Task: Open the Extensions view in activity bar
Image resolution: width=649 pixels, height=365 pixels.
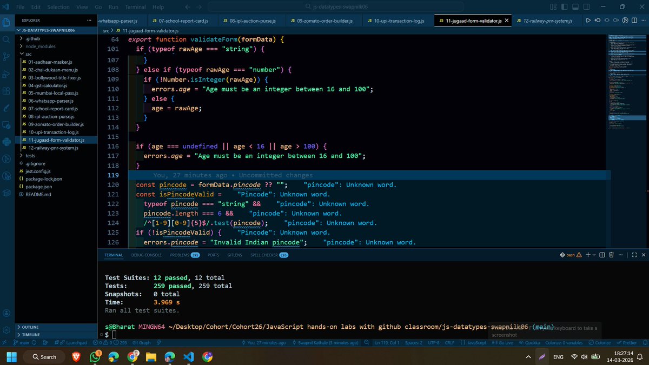Action: 6,90
